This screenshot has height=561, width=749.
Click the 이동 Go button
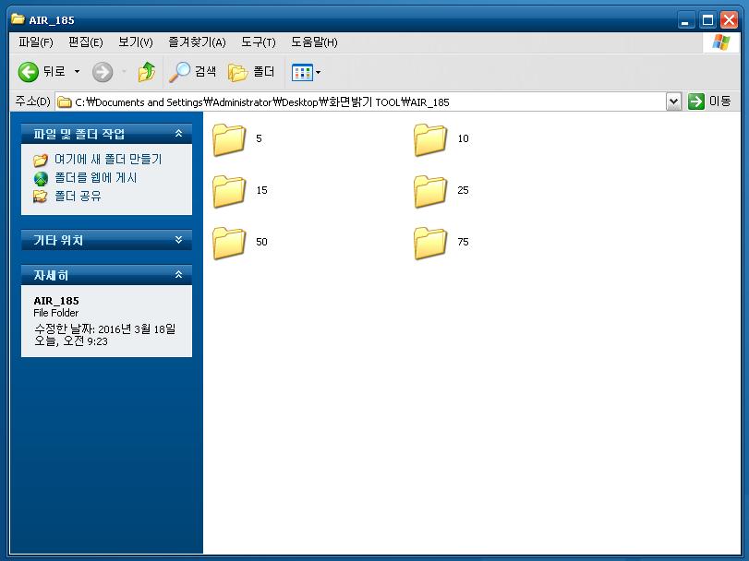710,101
